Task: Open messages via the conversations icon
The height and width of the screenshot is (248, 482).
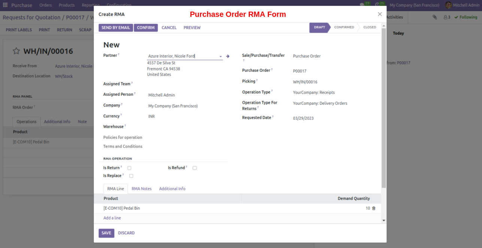Action: (362, 3)
